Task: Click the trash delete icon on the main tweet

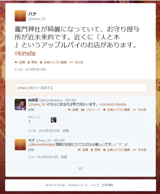Action: [x=29, y=62]
